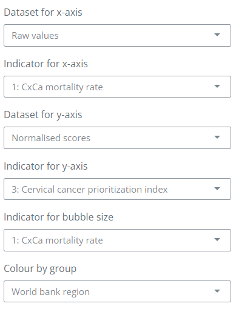Click the 'Colour by group' label
This screenshot has width=236, height=312.
[x=40, y=269]
